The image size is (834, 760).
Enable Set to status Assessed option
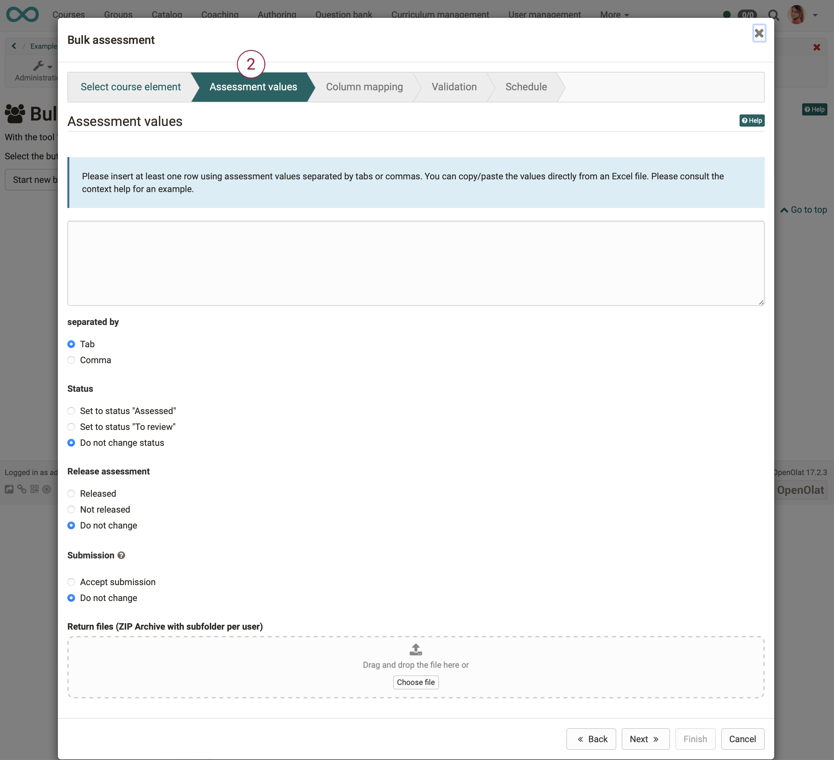(x=71, y=411)
